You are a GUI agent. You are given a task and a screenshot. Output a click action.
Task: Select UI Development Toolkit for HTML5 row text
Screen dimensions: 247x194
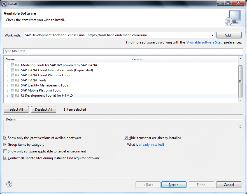tap(47, 95)
